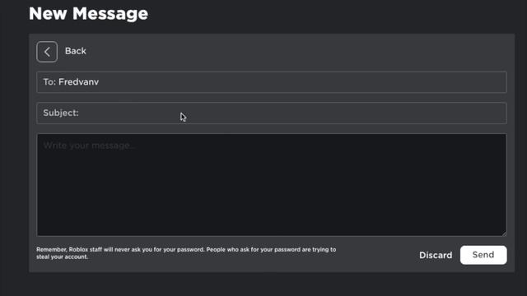Click the New Message heading
This screenshot has height=296, width=527.
pos(88,14)
